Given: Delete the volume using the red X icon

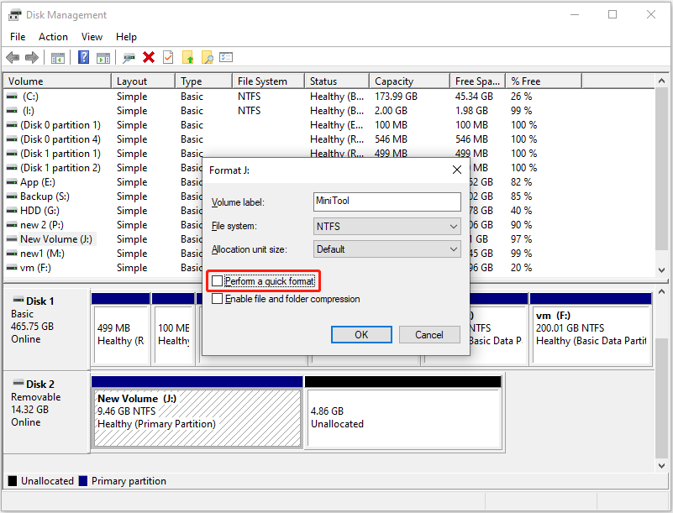Looking at the screenshot, I should [x=146, y=57].
